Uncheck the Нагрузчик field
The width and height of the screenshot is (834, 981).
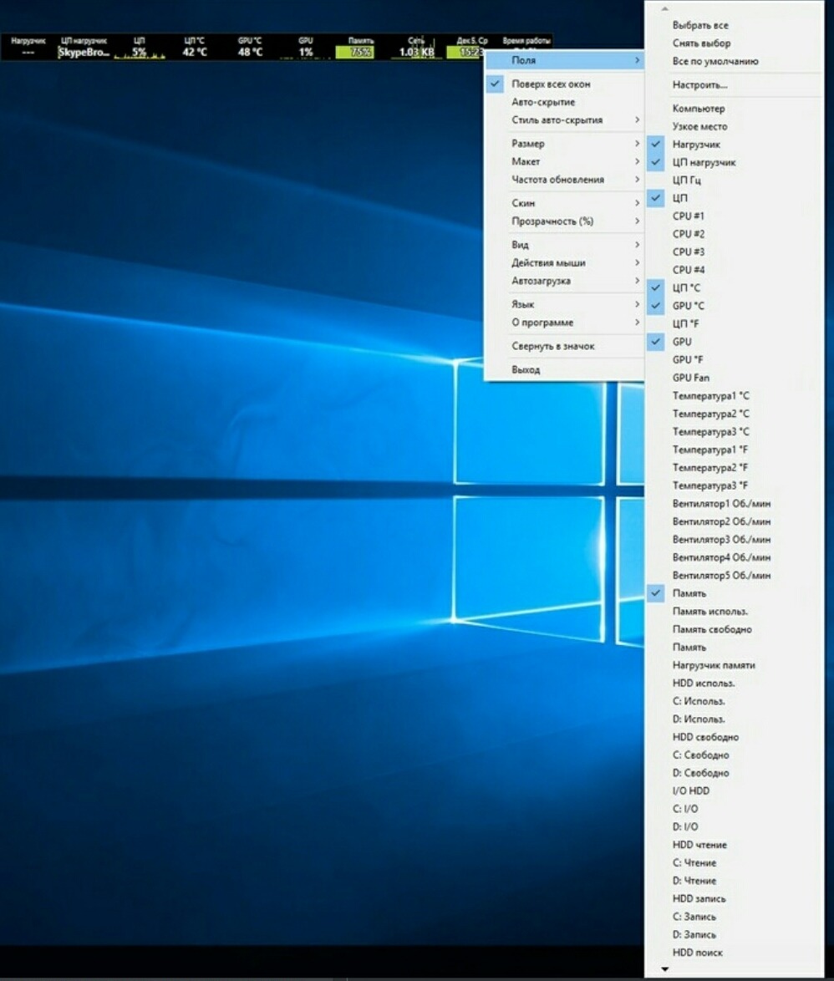(x=695, y=145)
